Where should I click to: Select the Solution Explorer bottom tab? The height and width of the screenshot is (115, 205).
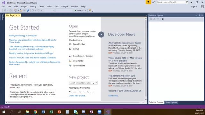tap(156, 102)
